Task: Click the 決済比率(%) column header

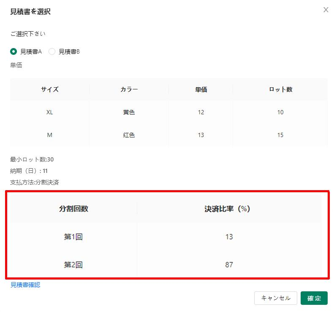Action: [x=229, y=209]
